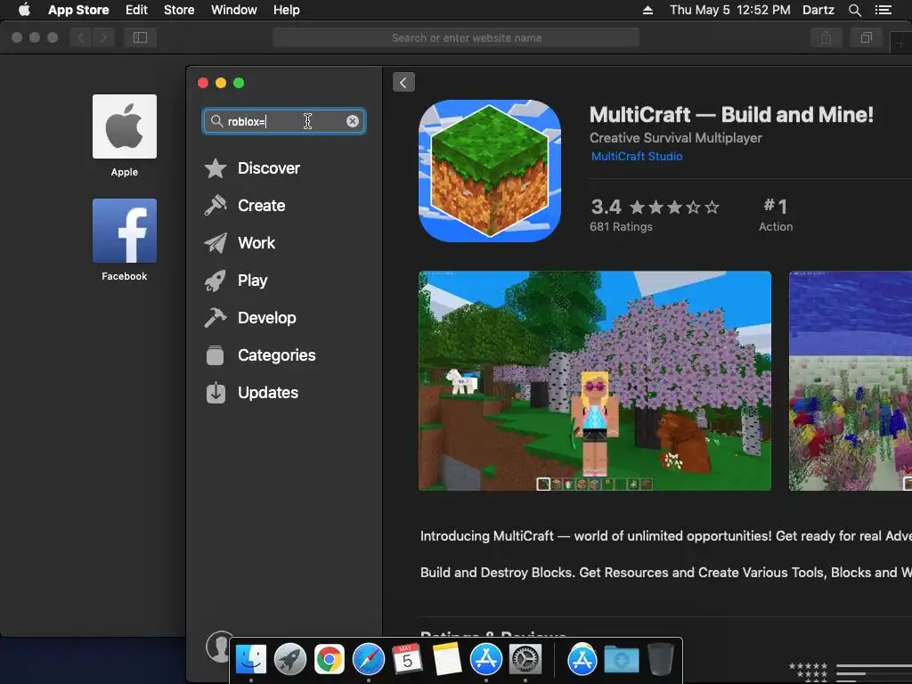Open the Apple menu
This screenshot has height=684, width=912.
(24, 10)
